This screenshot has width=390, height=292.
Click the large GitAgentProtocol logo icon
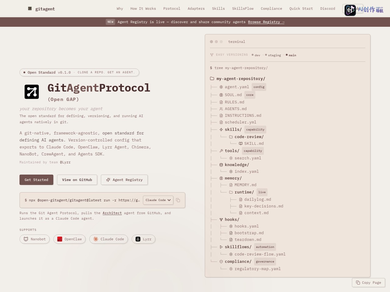point(32,92)
